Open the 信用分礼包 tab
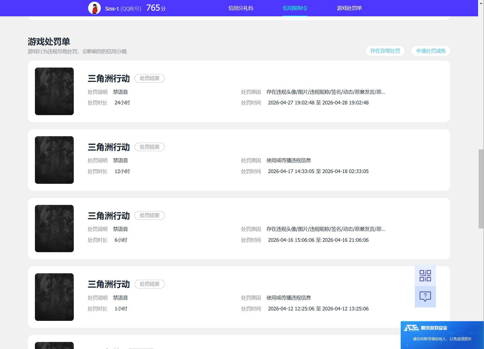This screenshot has width=484, height=349. [241, 8]
